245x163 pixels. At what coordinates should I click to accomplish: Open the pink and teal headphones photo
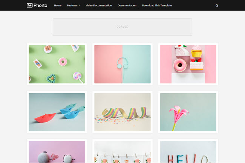point(122,64)
